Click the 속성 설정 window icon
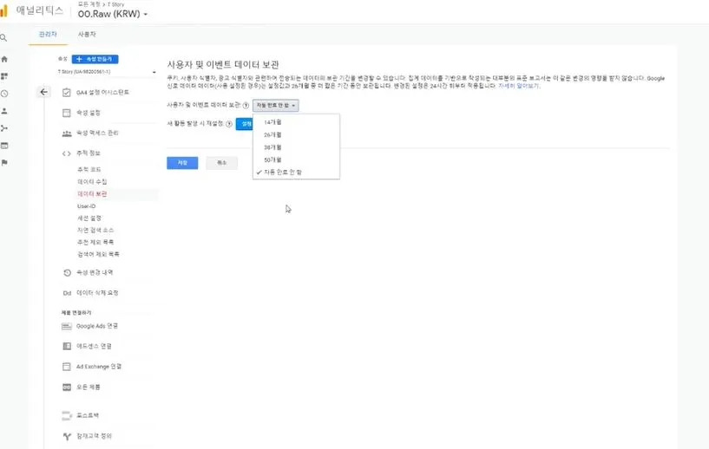Screen dimensions: 709x449 67,113
